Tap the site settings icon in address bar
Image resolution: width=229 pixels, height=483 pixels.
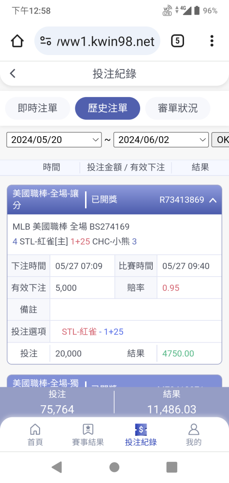[x=45, y=41]
